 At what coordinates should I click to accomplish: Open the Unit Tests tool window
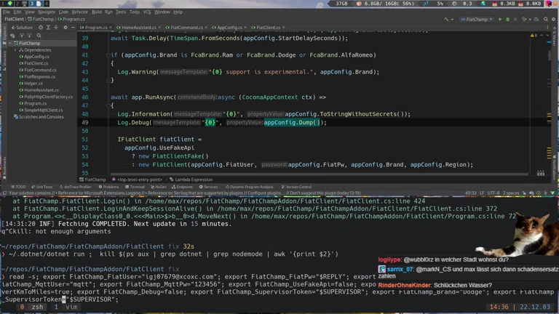click(41, 187)
